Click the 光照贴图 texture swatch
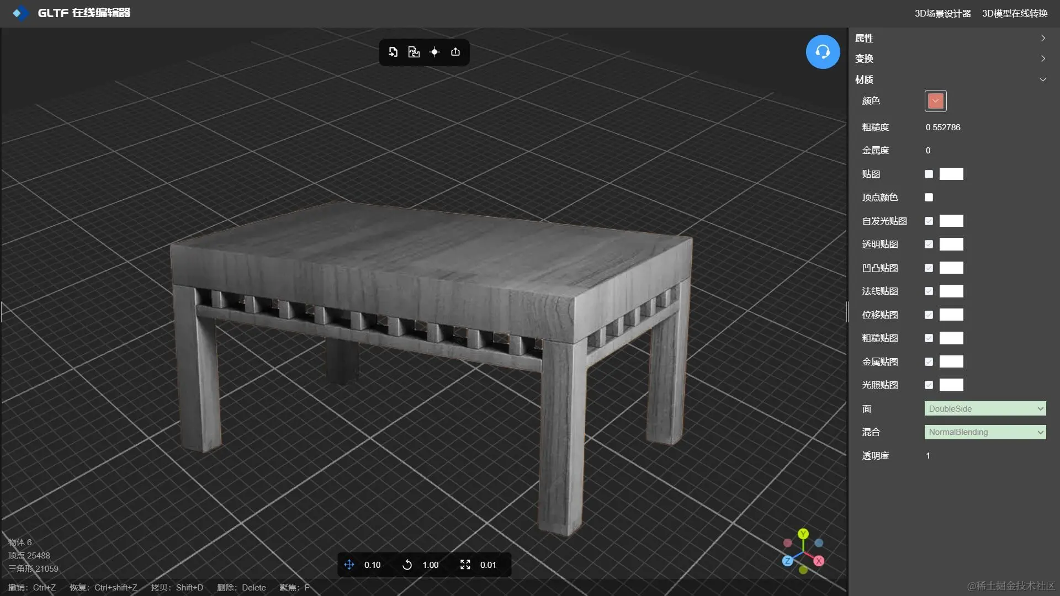 point(951,385)
